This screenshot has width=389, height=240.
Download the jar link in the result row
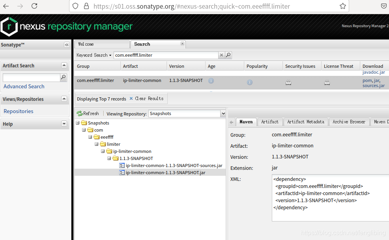coord(377,80)
